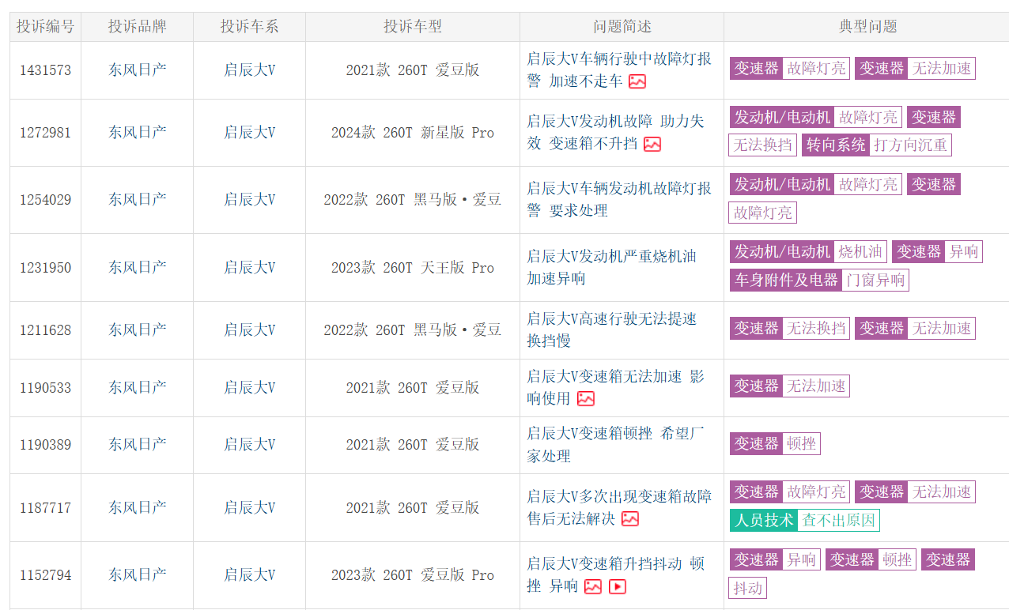Select complaint number 1272981
This screenshot has height=610, width=1009.
click(x=45, y=133)
